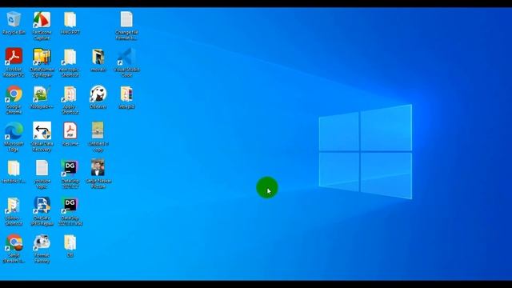This screenshot has height=288, width=512.
Task: Select the New topic shortcut folder
Action: [x=70, y=62]
